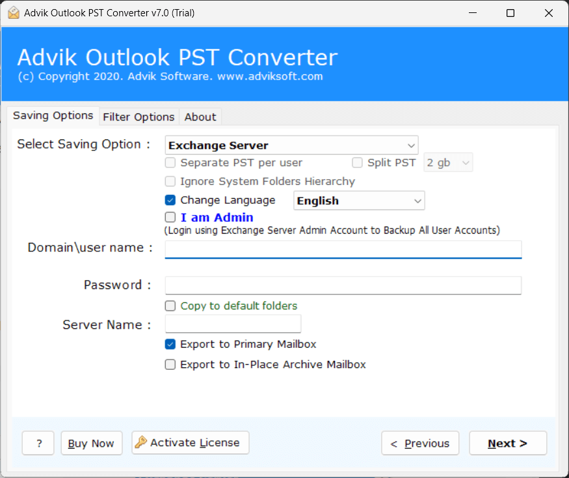The width and height of the screenshot is (569, 478).
Task: Go back with the Previous button
Action: [420, 443]
